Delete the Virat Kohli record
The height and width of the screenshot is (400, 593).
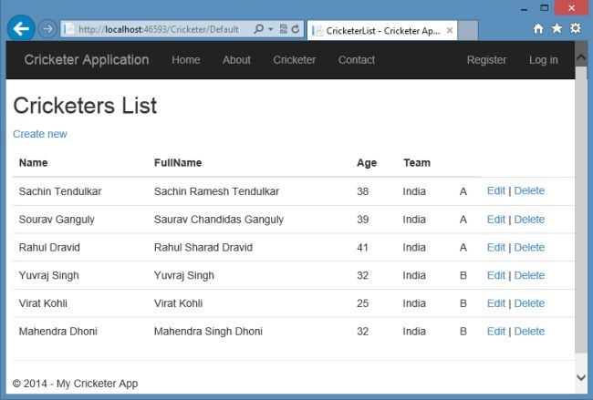(529, 303)
